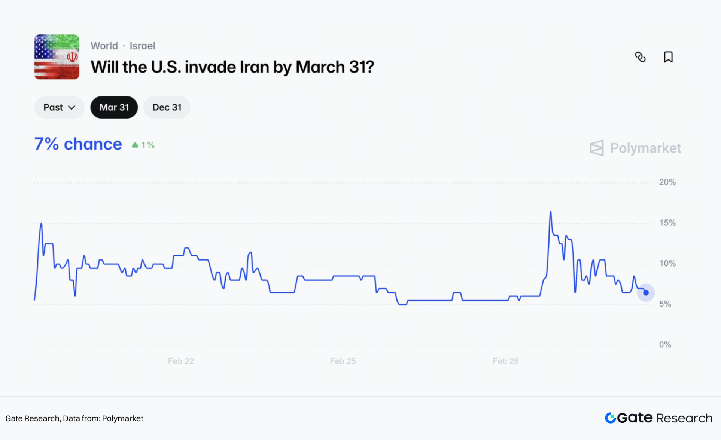Open the Israel category link
The image size is (721, 440).
142,46
